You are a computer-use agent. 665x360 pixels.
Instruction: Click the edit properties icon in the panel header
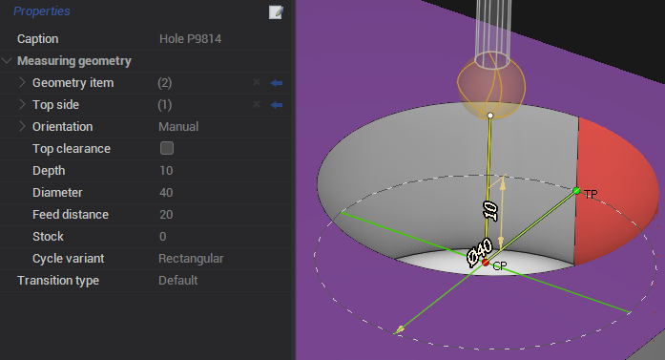coord(276,11)
